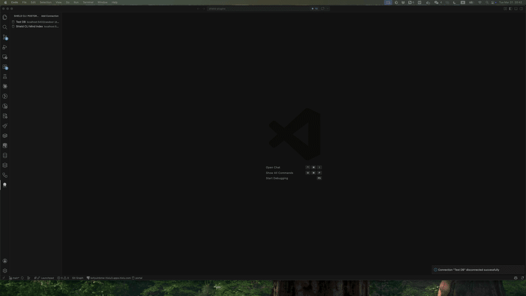The width and height of the screenshot is (526, 296).
Task: Open the Explorer view in activity bar
Action: [5, 17]
